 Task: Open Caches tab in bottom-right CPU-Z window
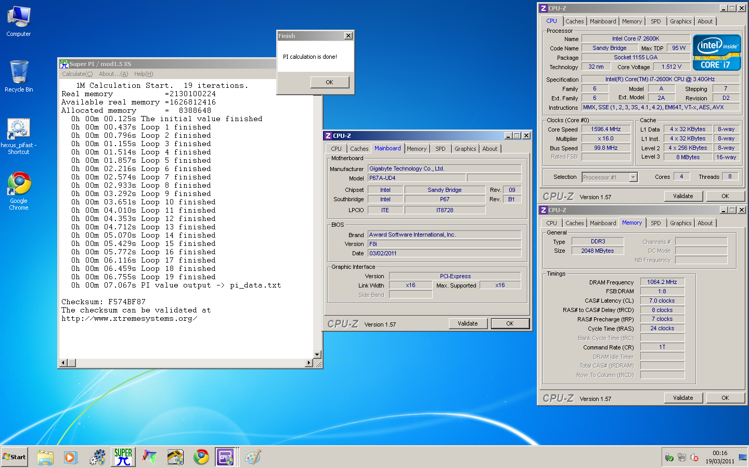[575, 223]
